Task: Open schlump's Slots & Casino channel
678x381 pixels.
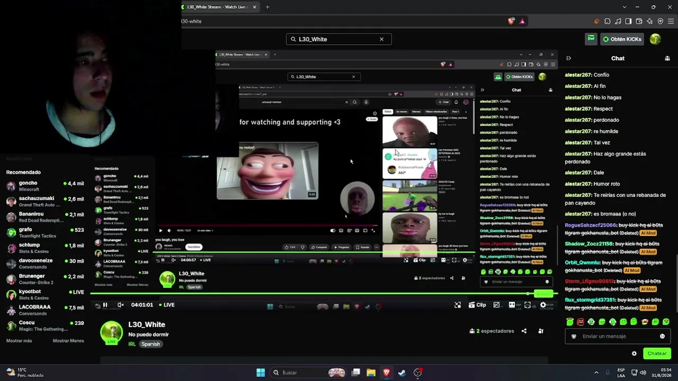Action: (45, 248)
